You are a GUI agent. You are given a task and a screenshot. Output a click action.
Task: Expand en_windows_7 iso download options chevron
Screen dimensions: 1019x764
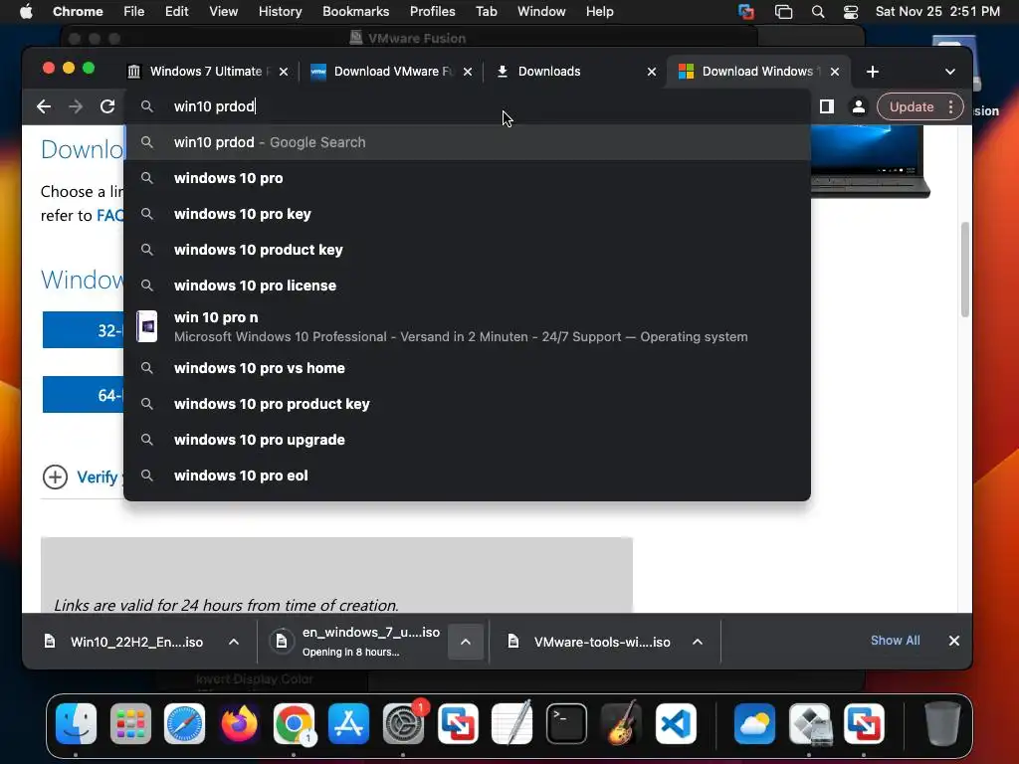(x=466, y=642)
